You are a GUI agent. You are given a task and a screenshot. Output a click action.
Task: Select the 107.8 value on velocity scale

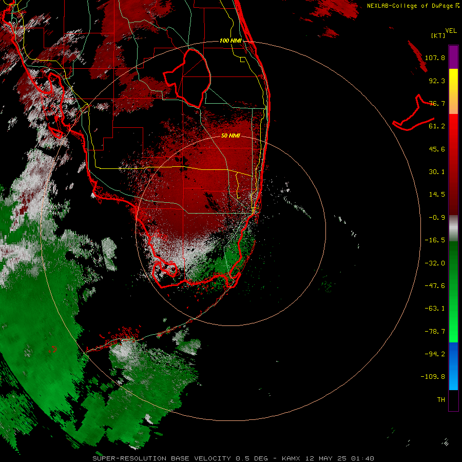(x=435, y=57)
